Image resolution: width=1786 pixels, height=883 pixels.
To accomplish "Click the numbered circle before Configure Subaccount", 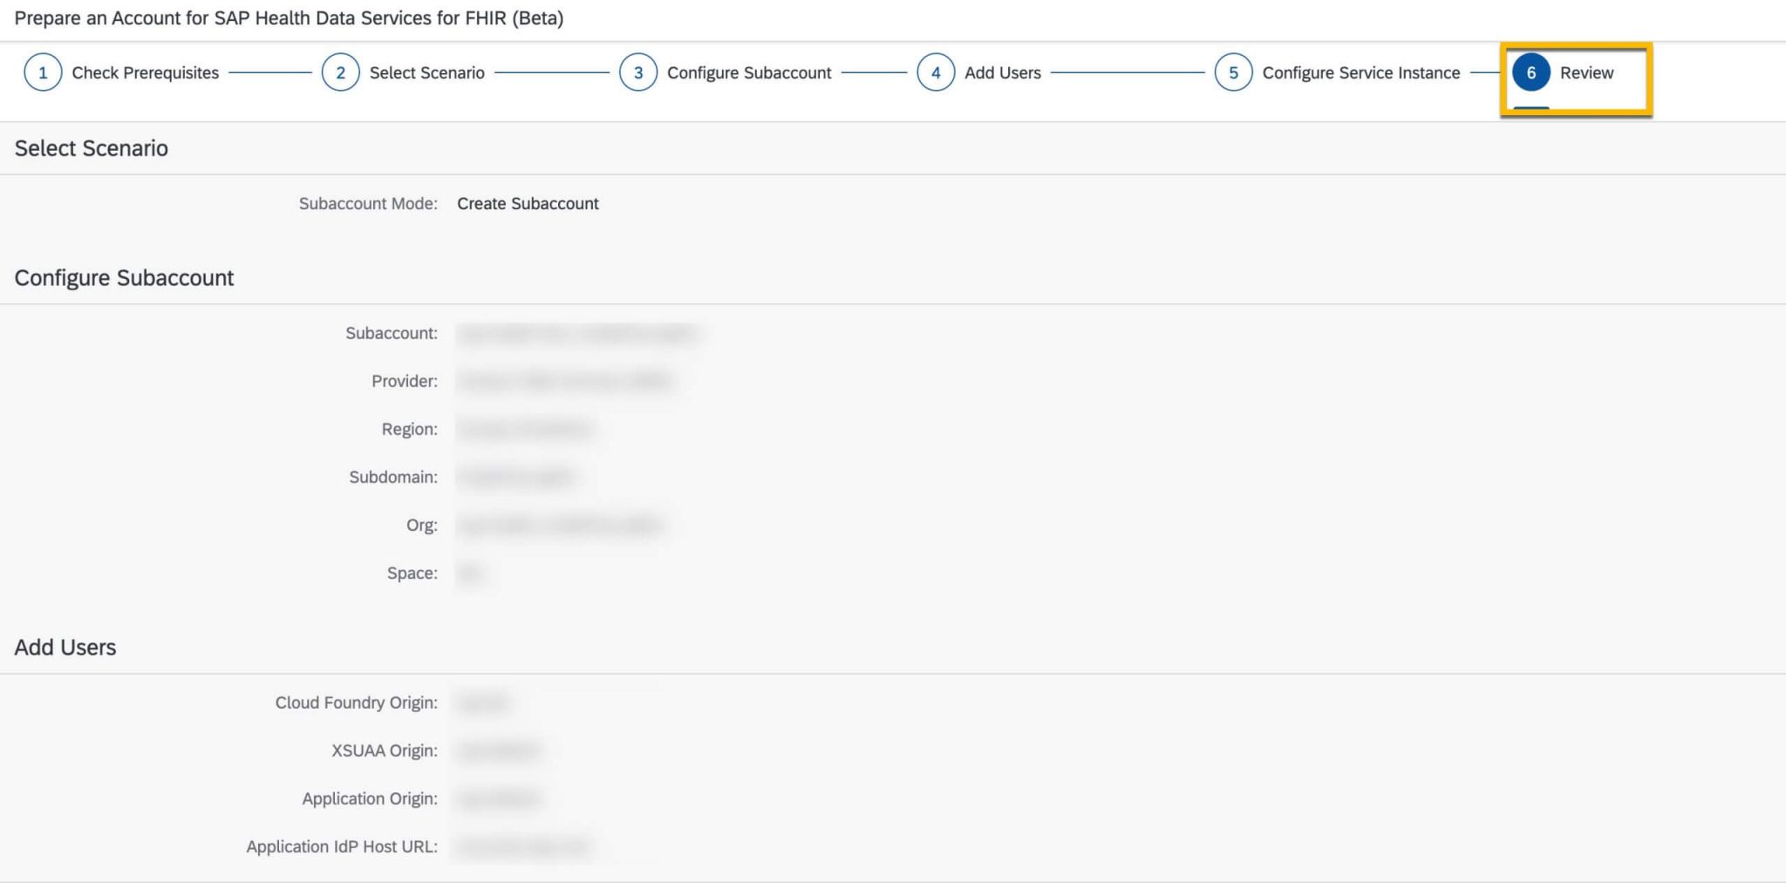I will [x=637, y=72].
